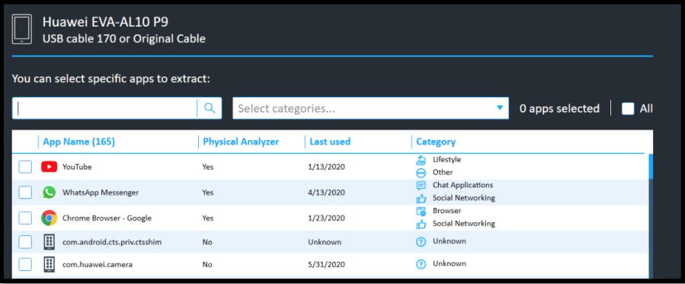Click the Lifestyle category icon
This screenshot has width=685, height=284.
[x=421, y=160]
